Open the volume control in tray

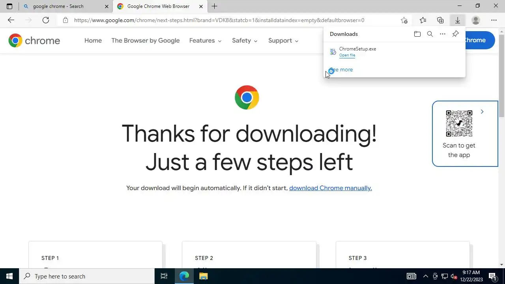[x=454, y=276]
